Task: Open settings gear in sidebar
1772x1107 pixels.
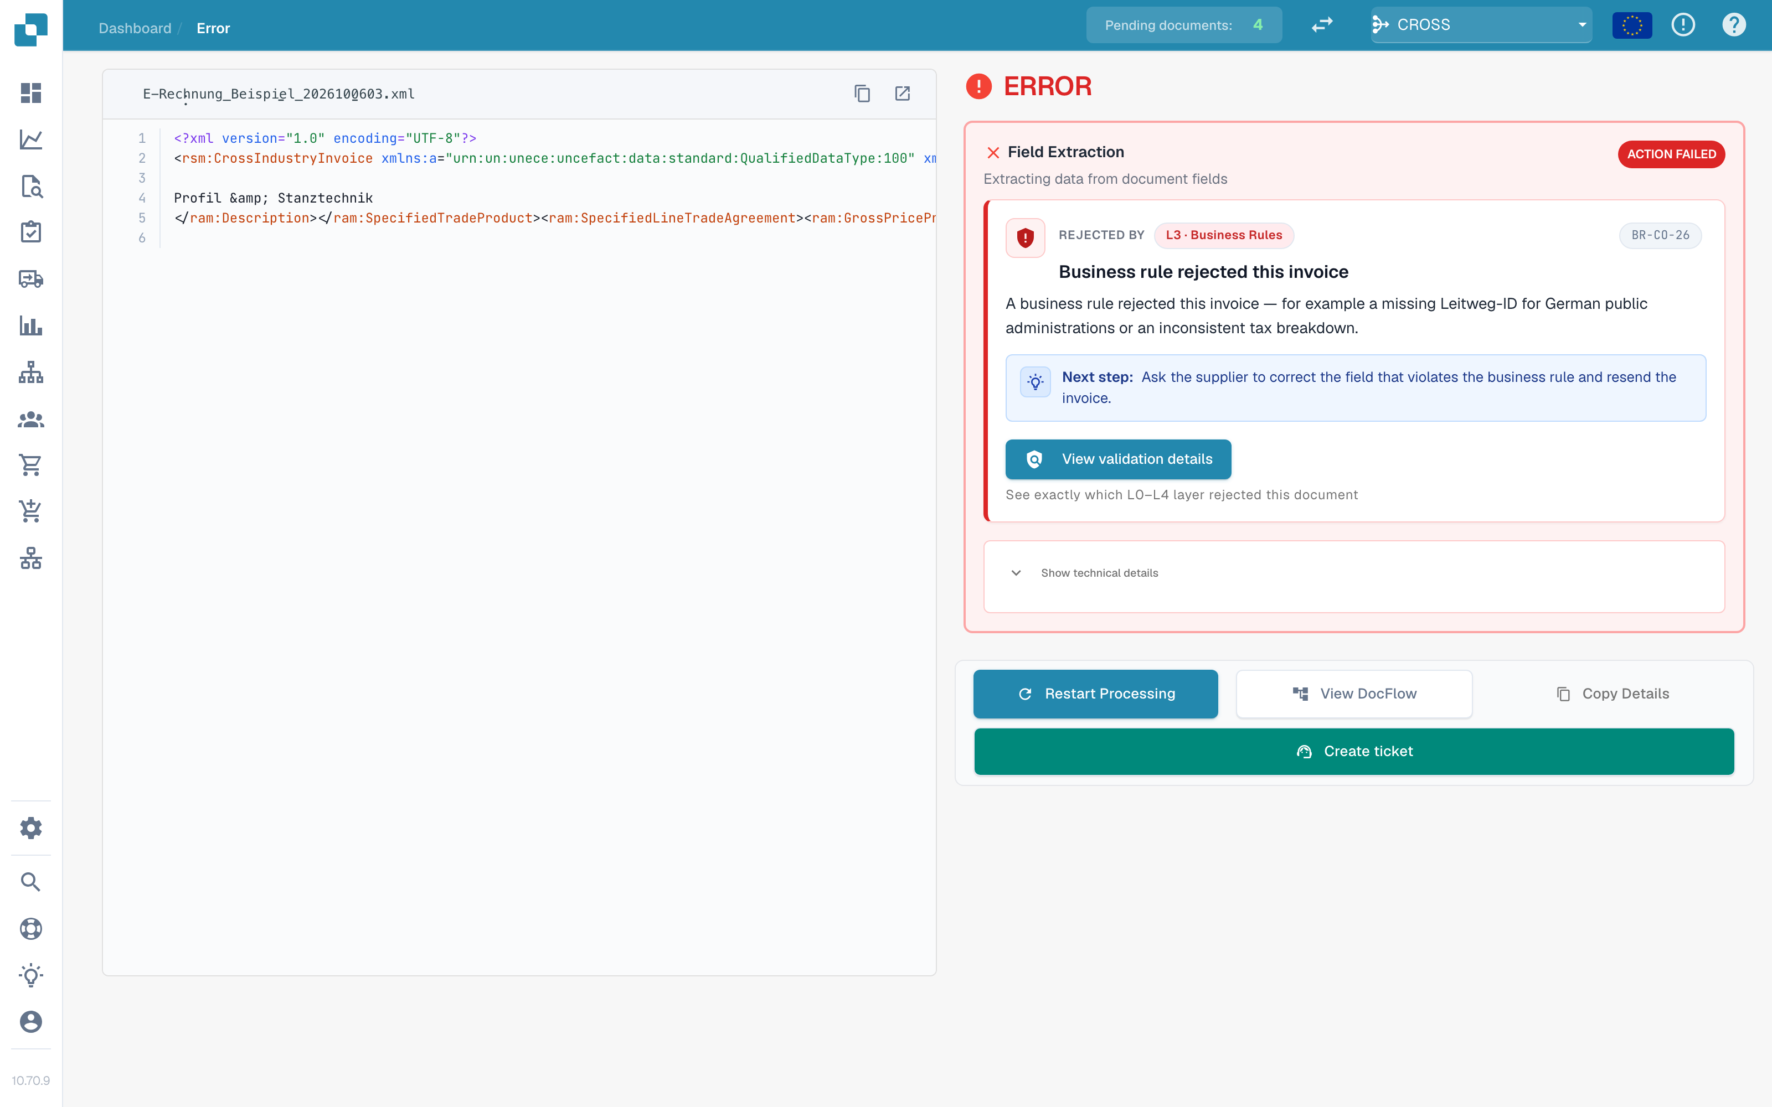Action: pos(31,828)
